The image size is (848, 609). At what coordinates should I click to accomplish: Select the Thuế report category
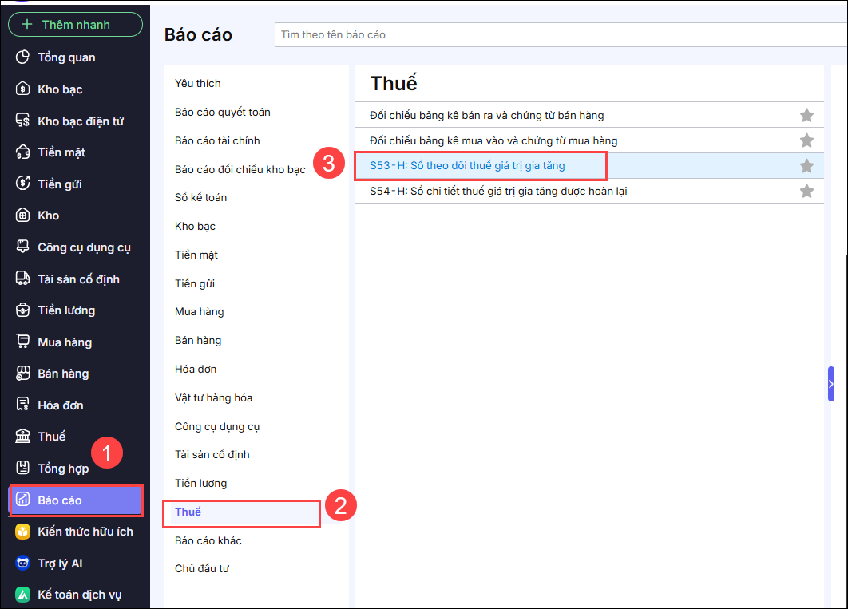(x=188, y=512)
